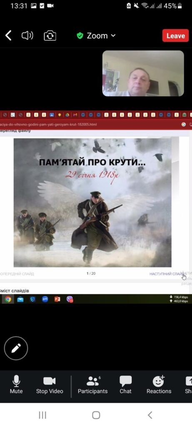Toggle the speaker audio output icon
Screen dimensions: 192x427
(x=27, y=36)
